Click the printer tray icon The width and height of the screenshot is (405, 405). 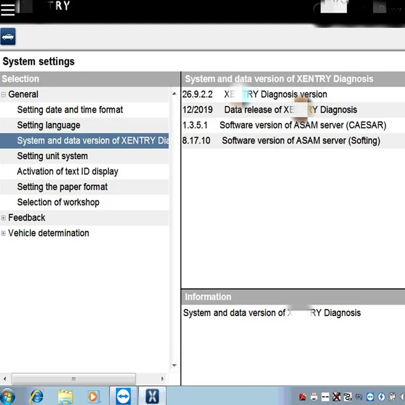point(314,397)
